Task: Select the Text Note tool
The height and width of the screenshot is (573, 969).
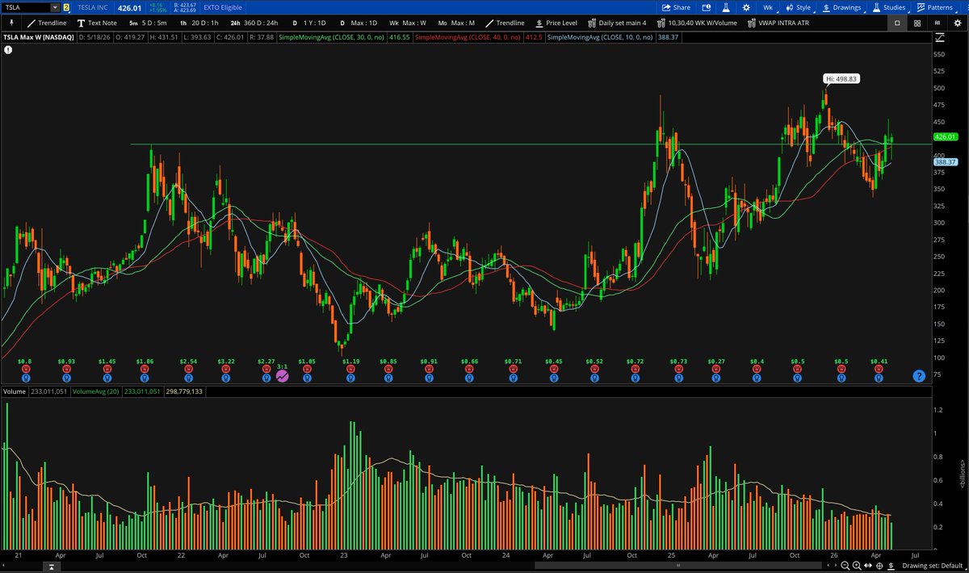Action: tap(97, 23)
